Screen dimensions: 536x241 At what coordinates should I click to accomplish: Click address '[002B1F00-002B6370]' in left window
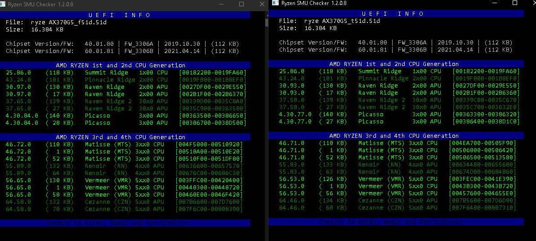coord(213,94)
